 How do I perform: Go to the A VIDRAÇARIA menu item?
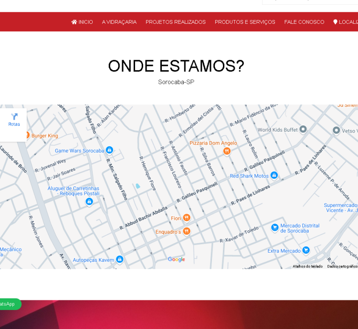click(x=119, y=22)
